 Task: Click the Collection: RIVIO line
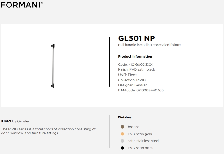[132, 80]
